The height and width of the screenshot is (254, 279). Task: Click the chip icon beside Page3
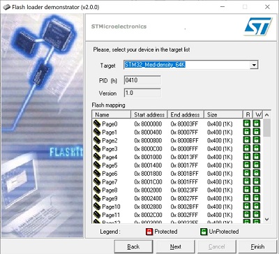coord(97,149)
